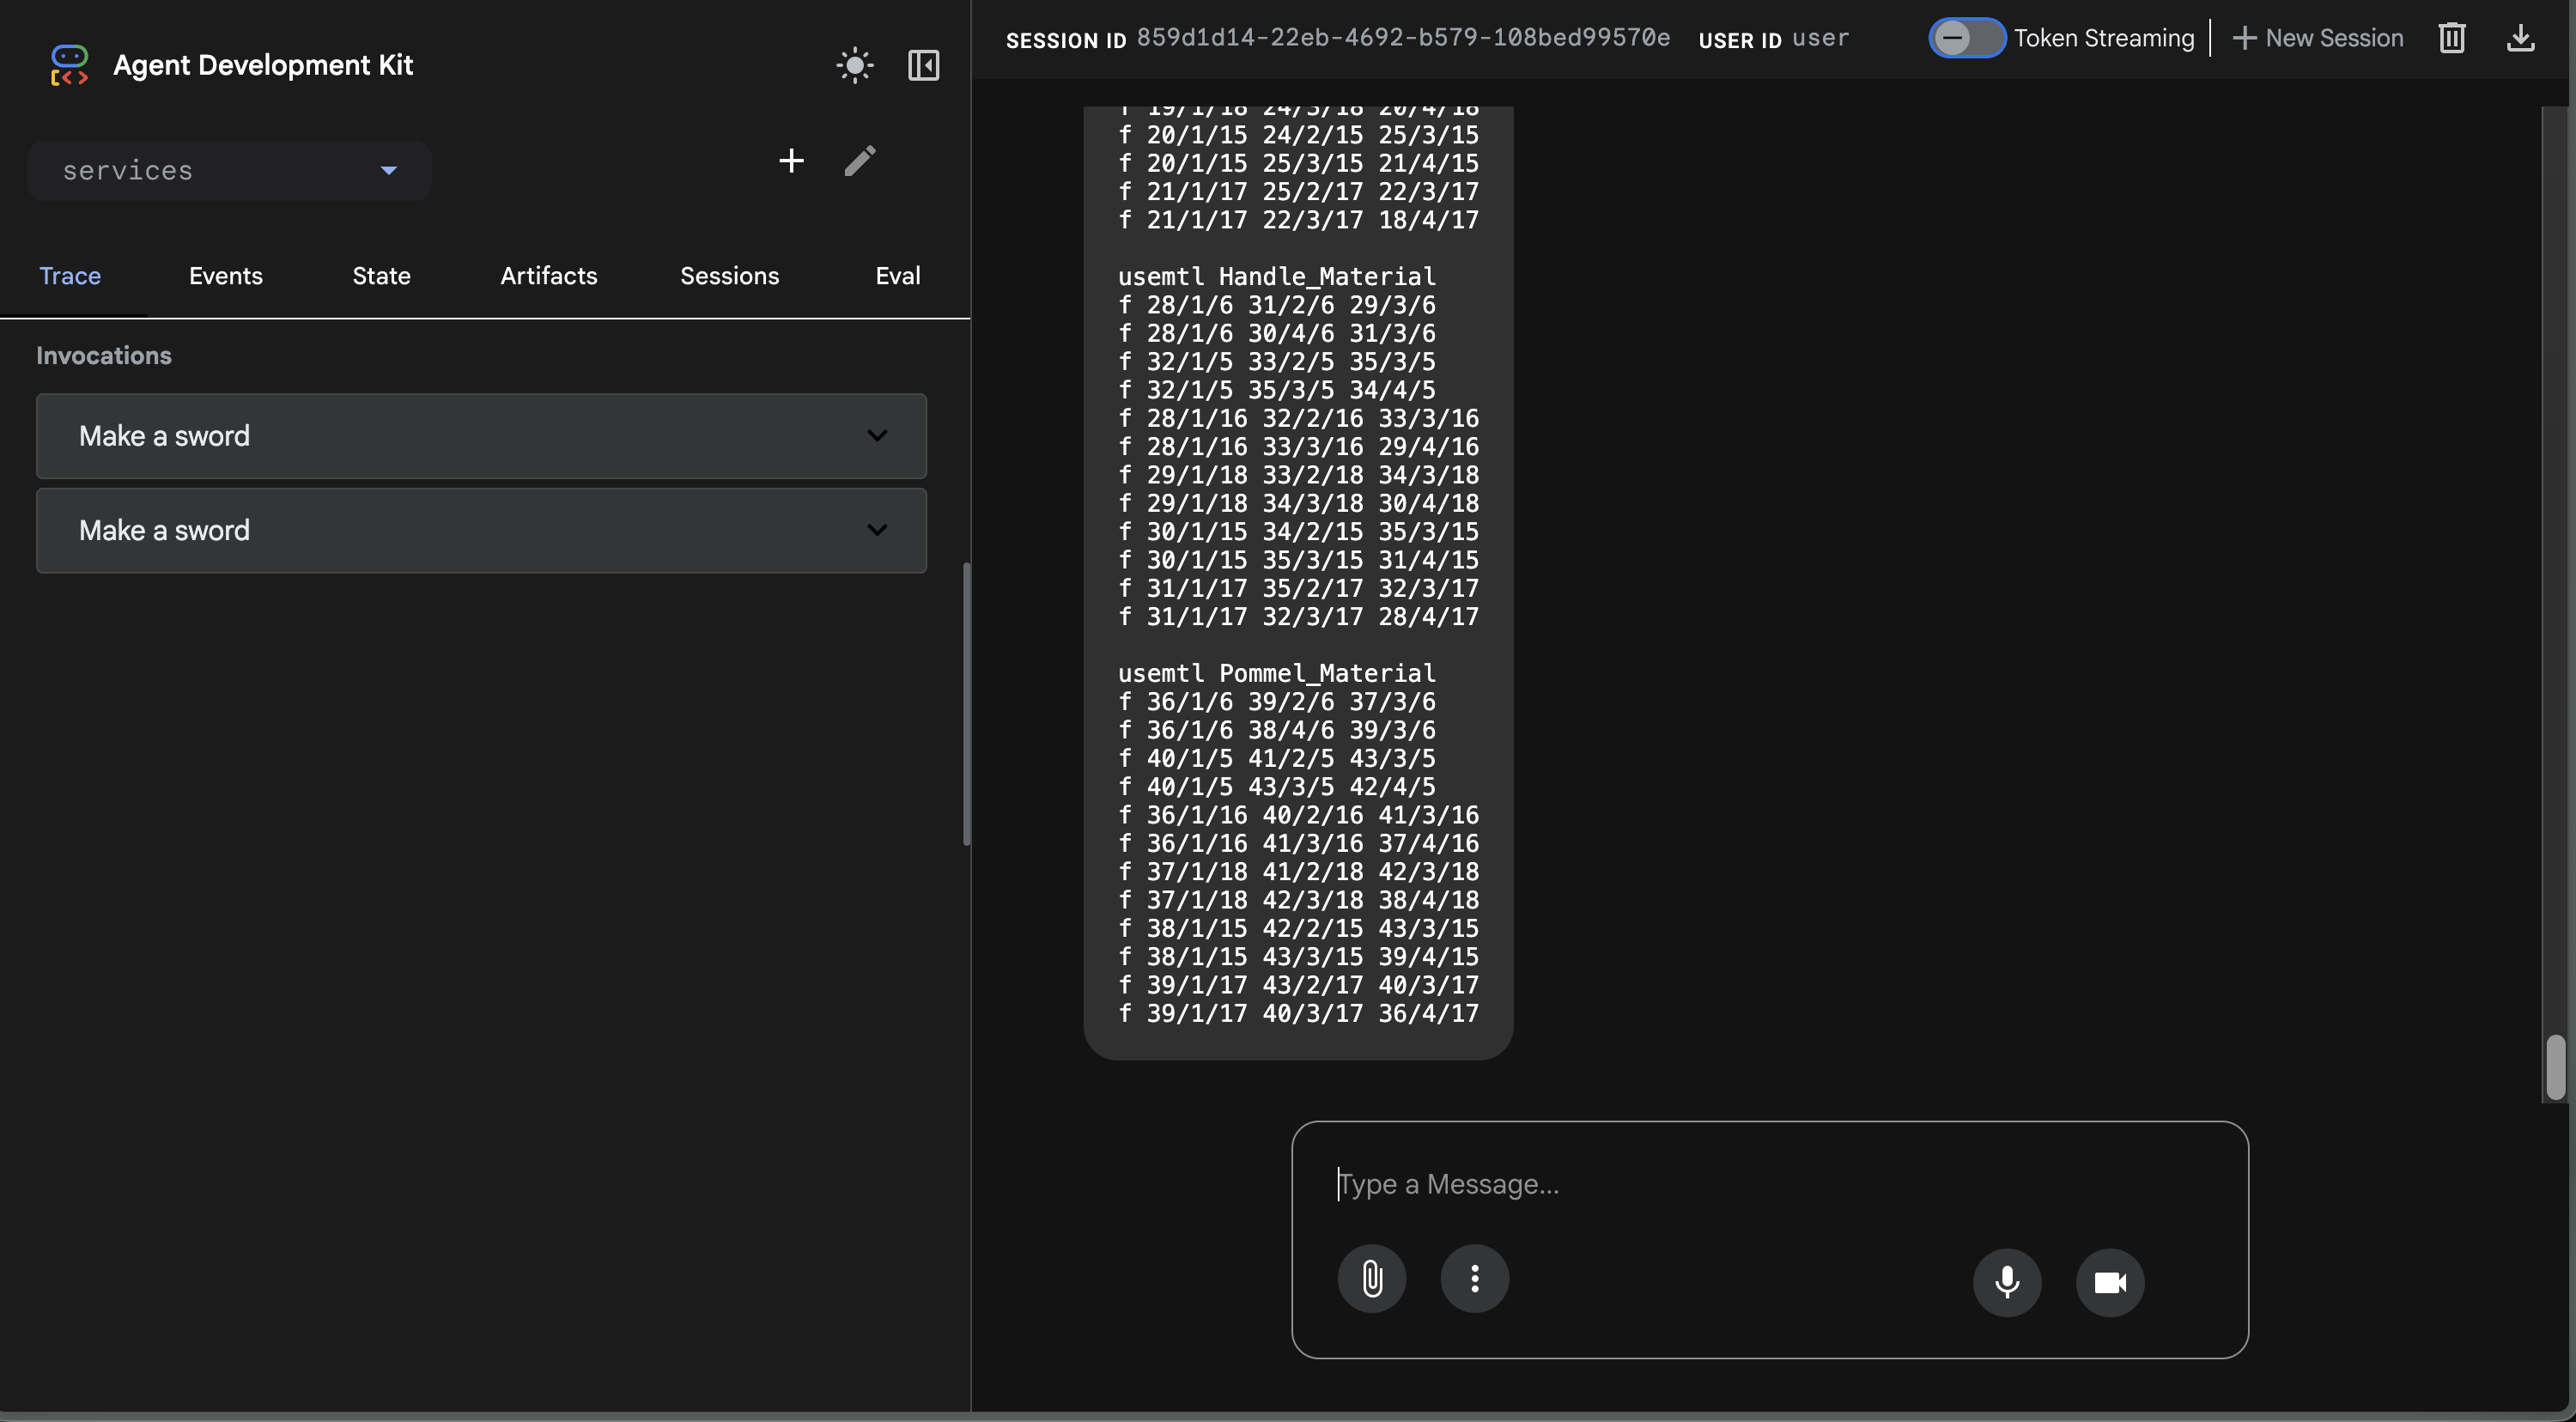This screenshot has width=2576, height=1422.
Task: Click the chat scrollbar thumb
Action: click(2555, 1066)
